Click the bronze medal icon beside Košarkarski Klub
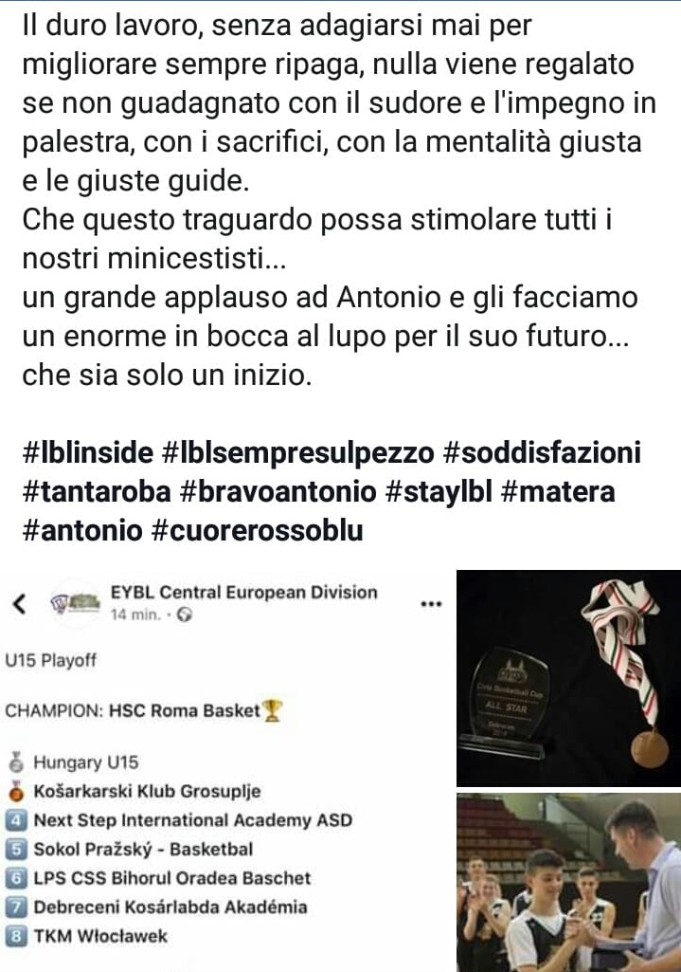Image resolution: width=681 pixels, height=972 pixels. 17,791
